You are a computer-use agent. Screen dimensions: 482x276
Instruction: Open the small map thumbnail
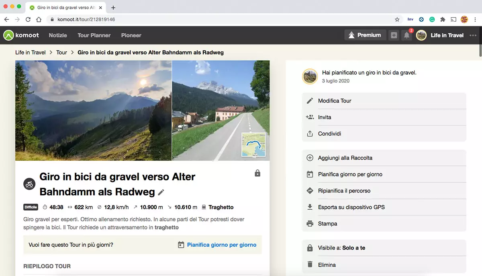pos(253,145)
